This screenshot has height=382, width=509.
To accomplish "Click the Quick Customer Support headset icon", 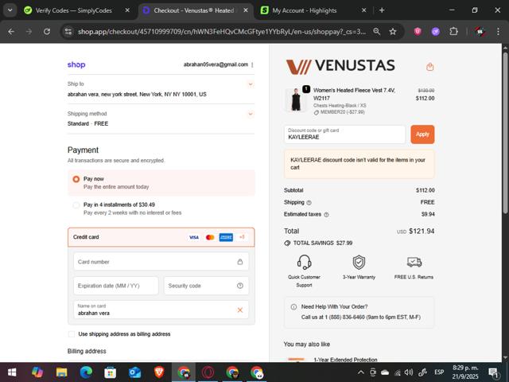I will [304, 262].
